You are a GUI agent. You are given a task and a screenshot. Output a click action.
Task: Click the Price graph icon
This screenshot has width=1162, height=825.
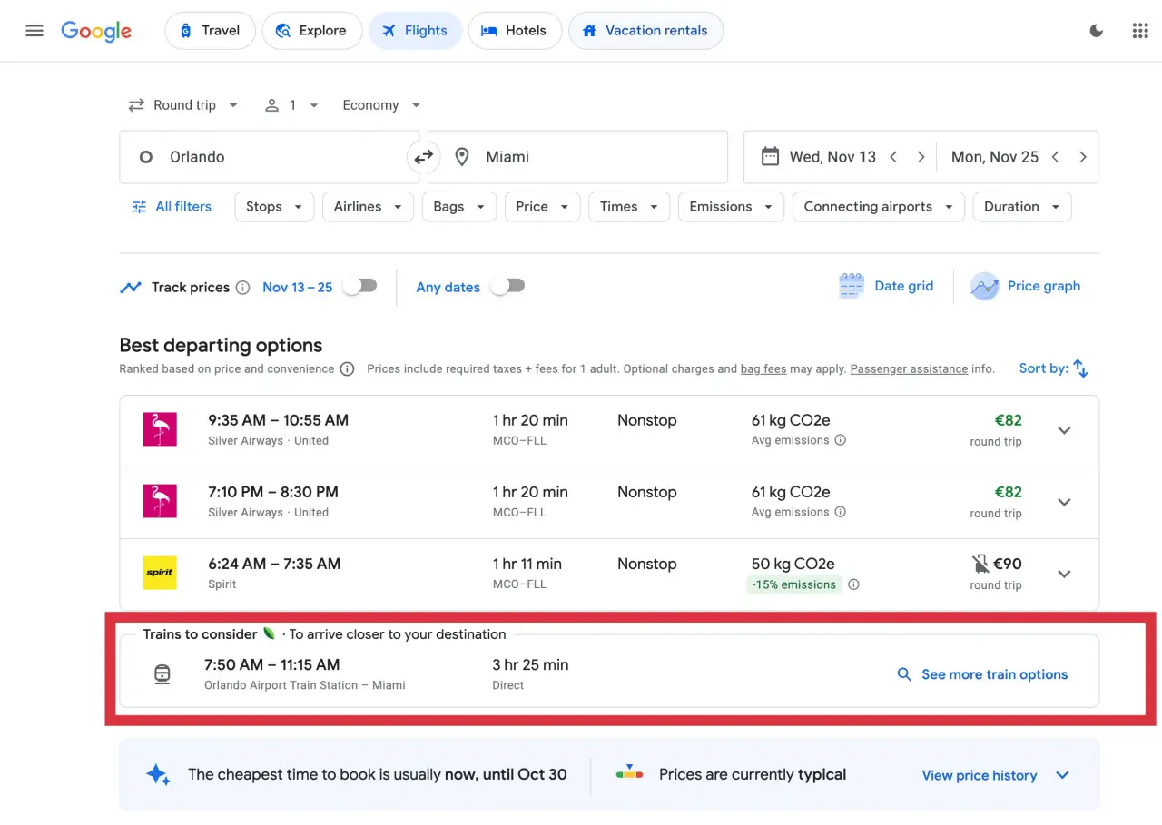tap(984, 286)
